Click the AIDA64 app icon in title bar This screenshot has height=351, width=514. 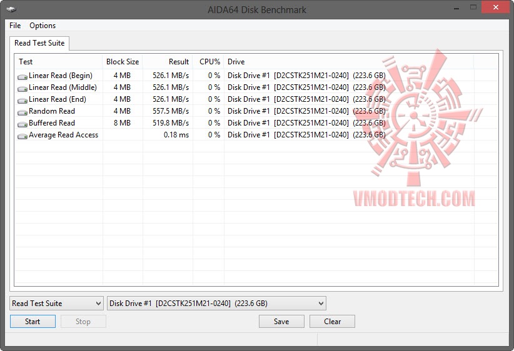point(11,9)
